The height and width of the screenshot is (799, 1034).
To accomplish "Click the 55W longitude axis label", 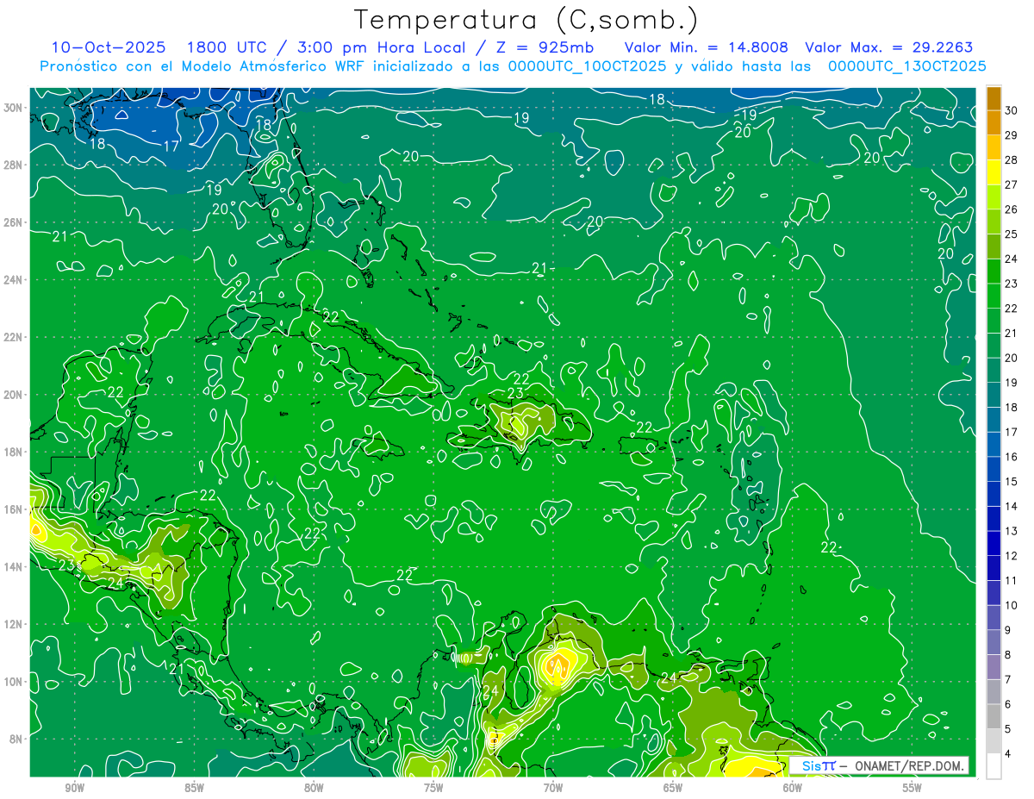I will (x=913, y=788).
